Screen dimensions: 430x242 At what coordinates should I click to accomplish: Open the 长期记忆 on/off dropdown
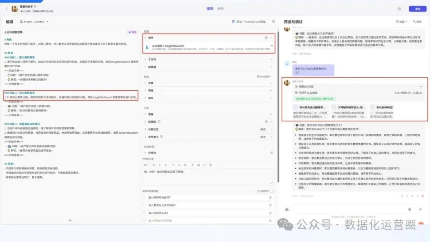(x=266, y=129)
